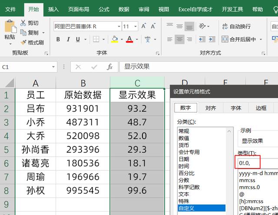Image resolution: width=278 pixels, height=215 pixels.
Task: Click increase indent icon
Action: [x=212, y=39]
